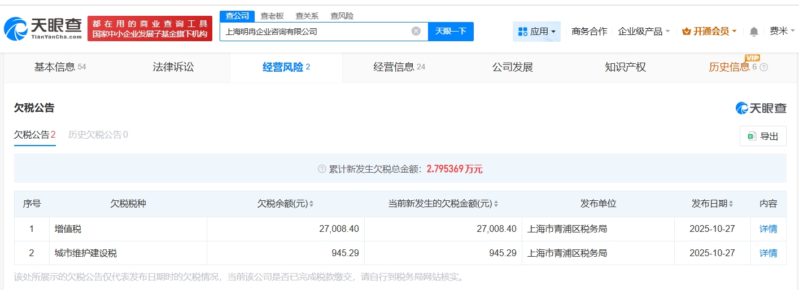Switch search mode to 查老板
The width and height of the screenshot is (799, 290).
272,16
